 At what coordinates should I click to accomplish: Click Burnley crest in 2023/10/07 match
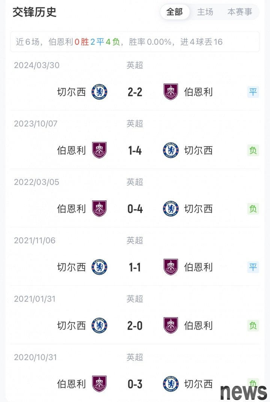coord(99,151)
